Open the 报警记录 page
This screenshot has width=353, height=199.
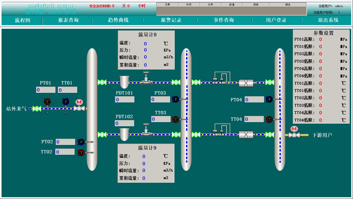pos(171,20)
